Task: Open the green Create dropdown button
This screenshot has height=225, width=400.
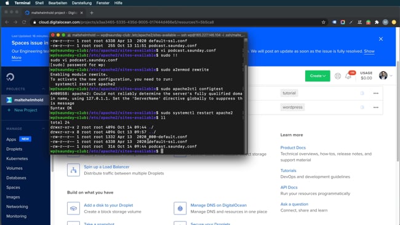Action: (318, 76)
